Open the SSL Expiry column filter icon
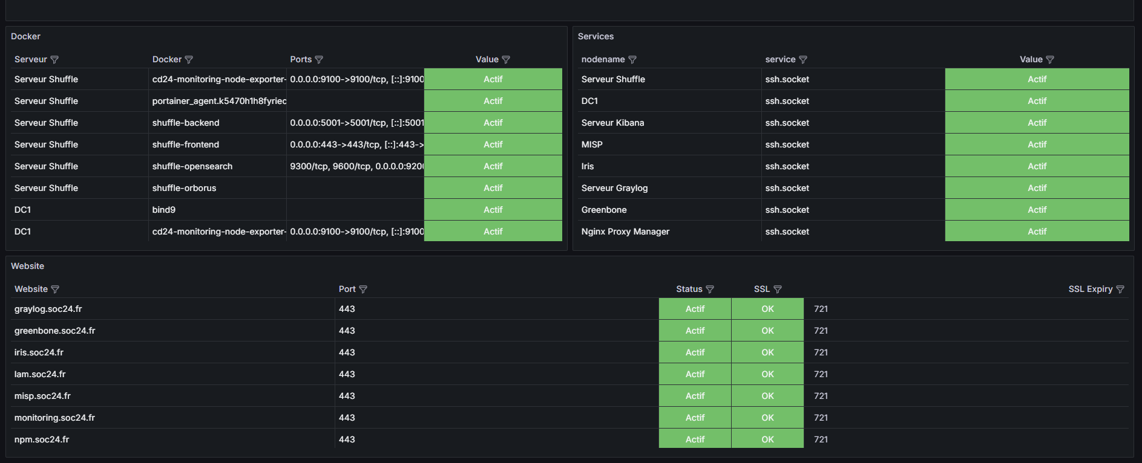Viewport: 1142px width, 463px height. coord(1120,289)
